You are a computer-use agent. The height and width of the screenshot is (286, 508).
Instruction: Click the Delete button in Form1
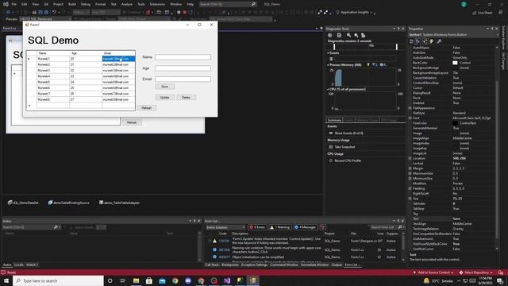(186, 97)
